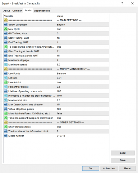
Task: Click the icon beside End Trading at Lunch
Action: pos(6,56)
